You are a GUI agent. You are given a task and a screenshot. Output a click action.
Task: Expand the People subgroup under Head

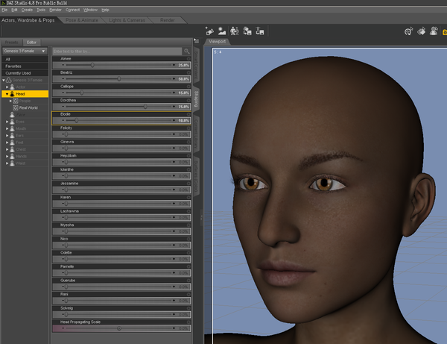click(x=10, y=101)
